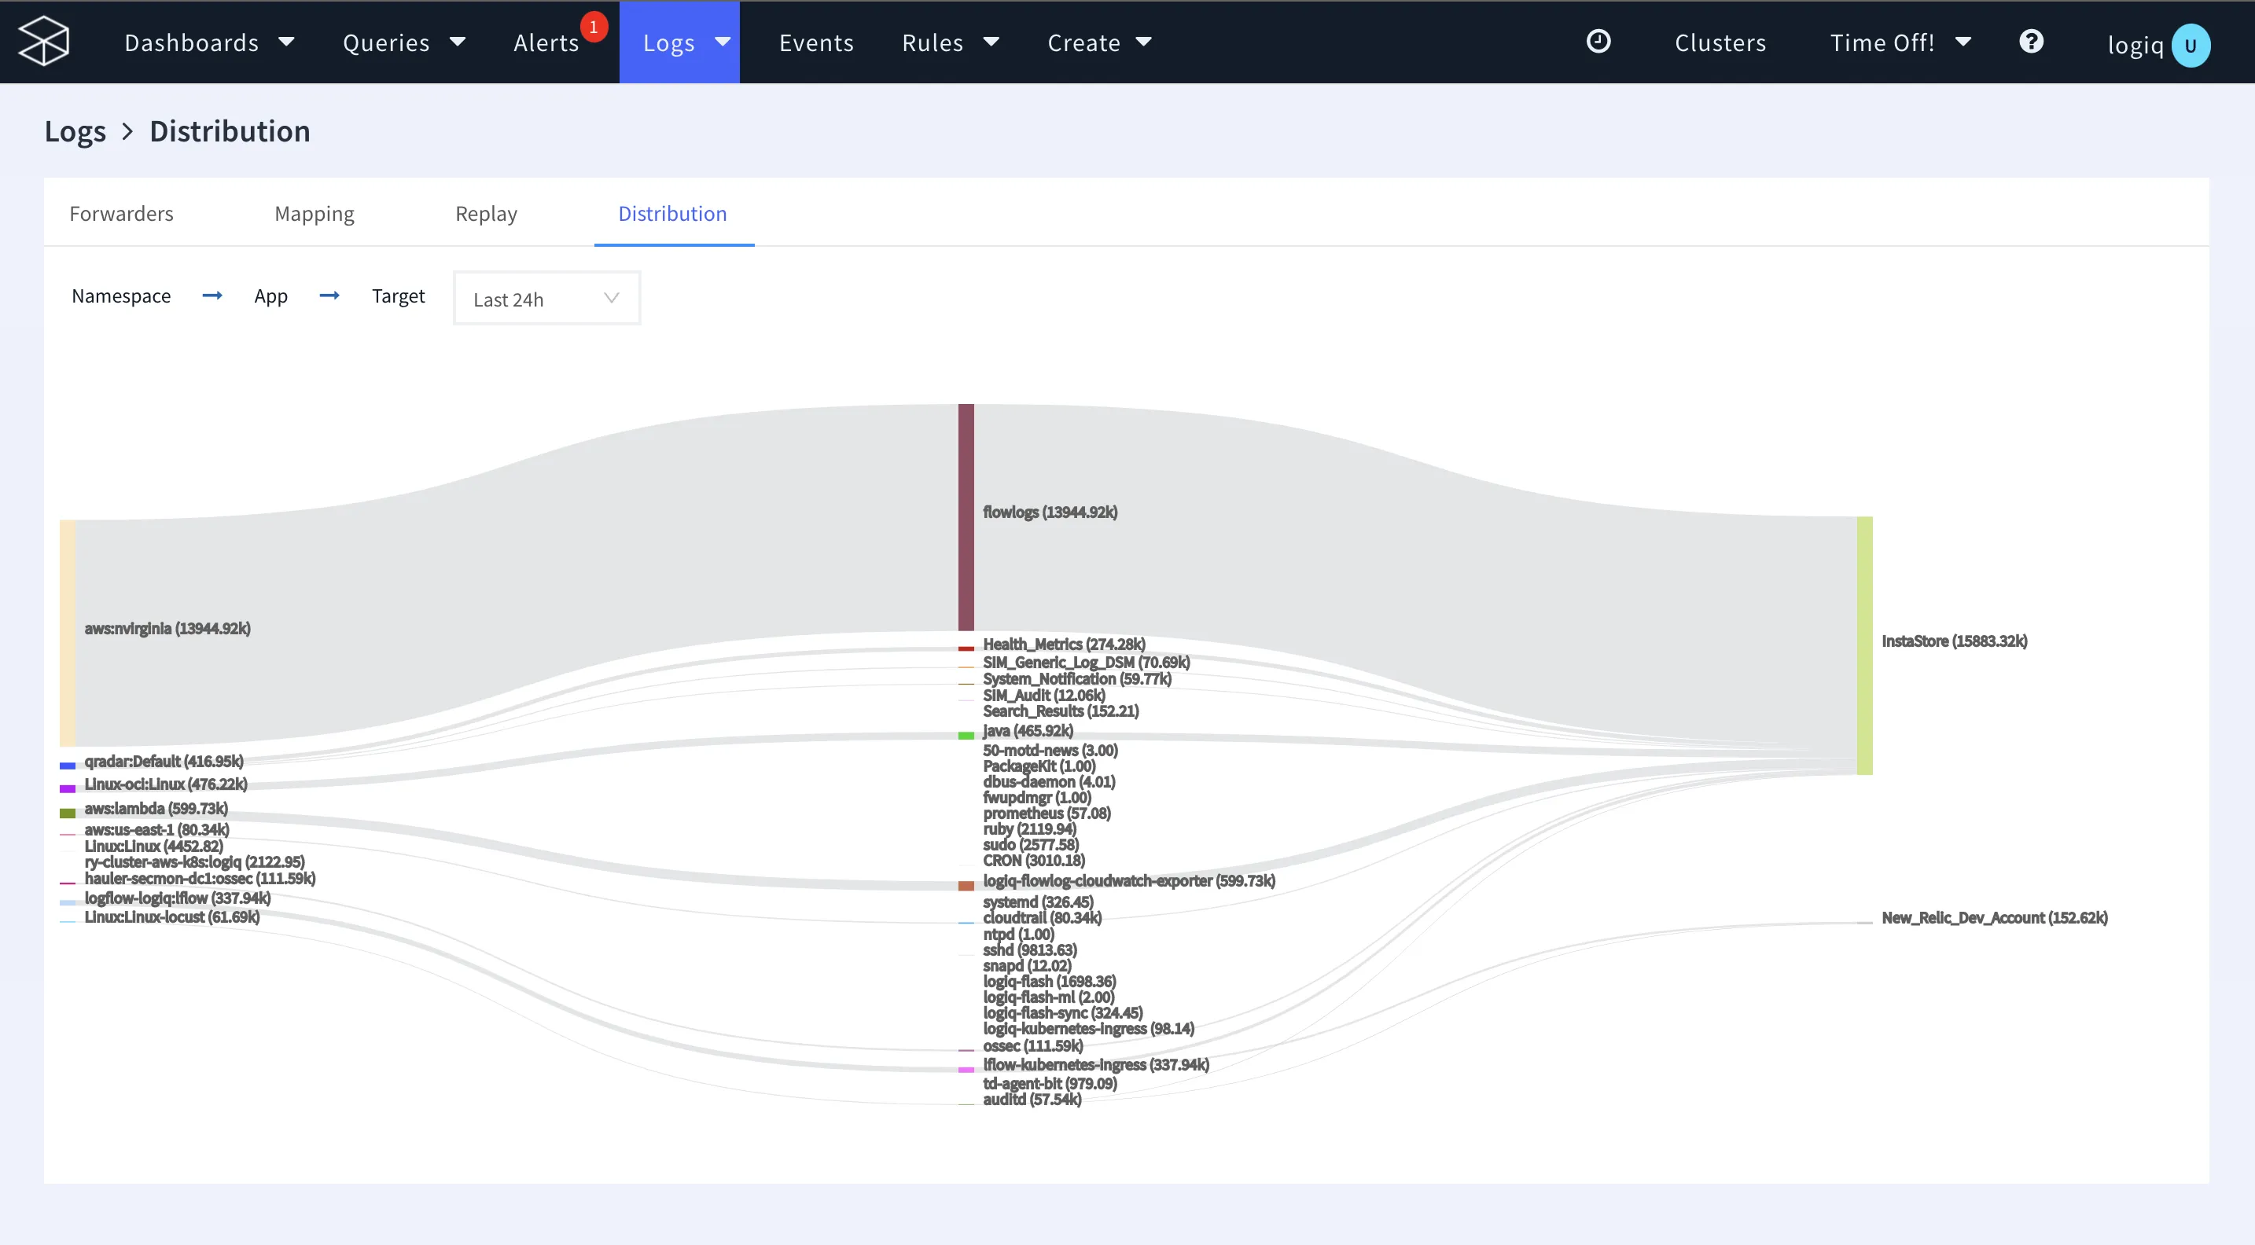
Task: Click the logiq username label
Action: click(x=2135, y=45)
